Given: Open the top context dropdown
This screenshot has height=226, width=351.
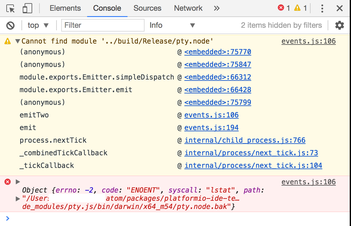Looking at the screenshot, I should pos(38,25).
